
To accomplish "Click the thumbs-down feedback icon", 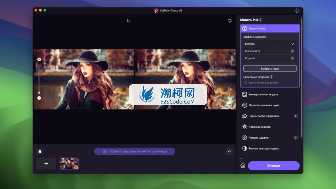I will tap(230, 21).
